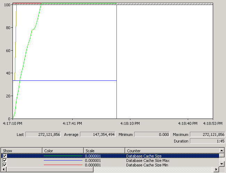Click the Scale column header
226x173 pixels.
pyautogui.click(x=104, y=151)
